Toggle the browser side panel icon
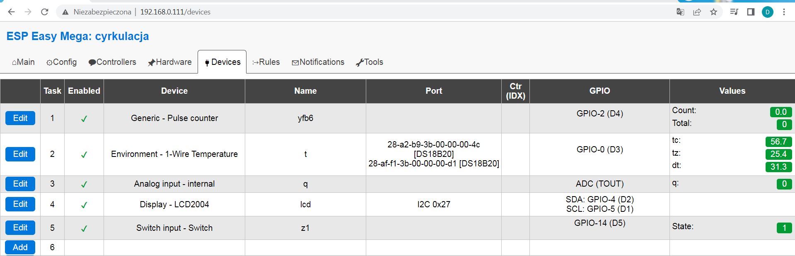This screenshot has width=795, height=256. click(x=751, y=12)
